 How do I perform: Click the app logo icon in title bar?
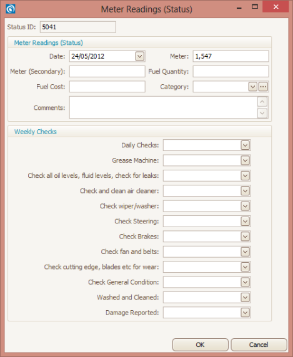(11, 9)
